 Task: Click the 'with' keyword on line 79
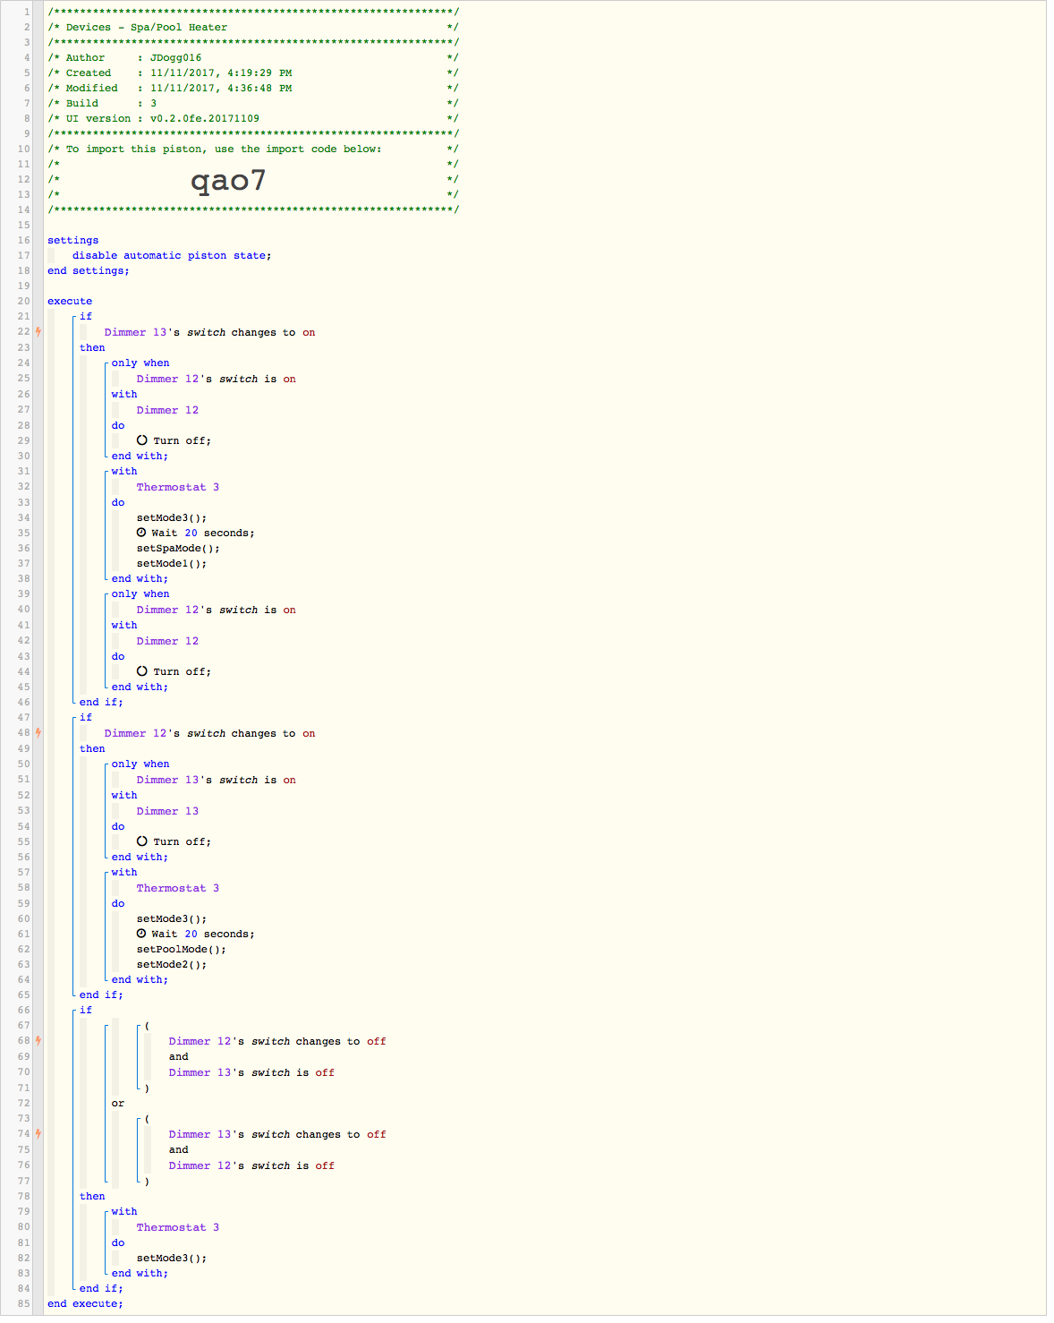(124, 1211)
